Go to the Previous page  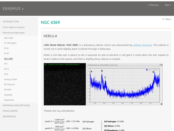tap(153, 5)
